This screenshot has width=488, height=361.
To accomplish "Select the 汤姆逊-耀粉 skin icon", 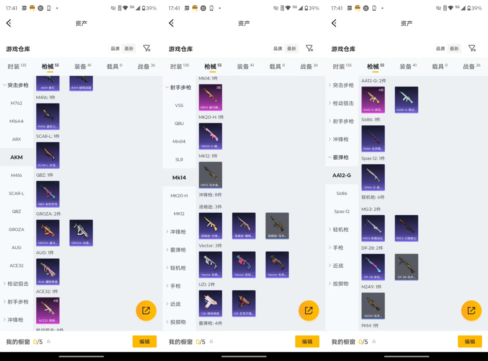I will click(244, 226).
